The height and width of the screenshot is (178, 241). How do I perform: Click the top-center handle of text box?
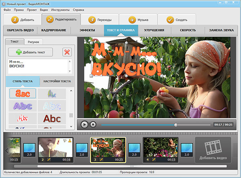tap(127, 43)
